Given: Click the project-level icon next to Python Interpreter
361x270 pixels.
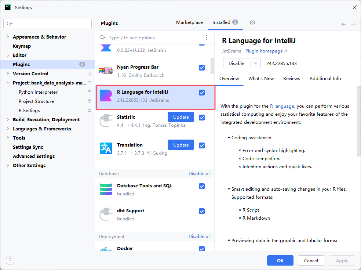Looking at the screenshot, I should coord(89,92).
